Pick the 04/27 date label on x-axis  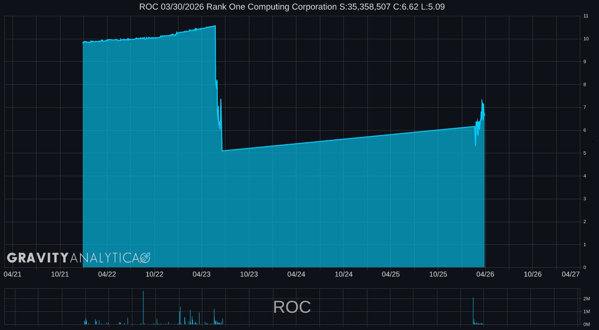(571, 274)
